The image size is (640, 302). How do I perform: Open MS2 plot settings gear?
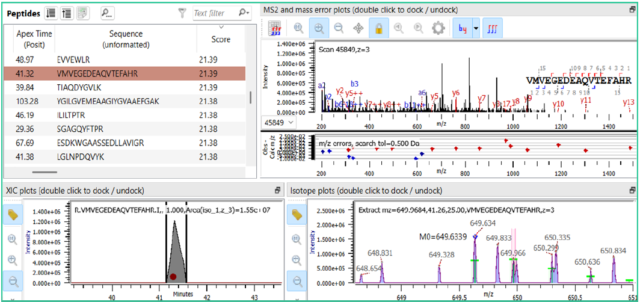[x=438, y=28]
